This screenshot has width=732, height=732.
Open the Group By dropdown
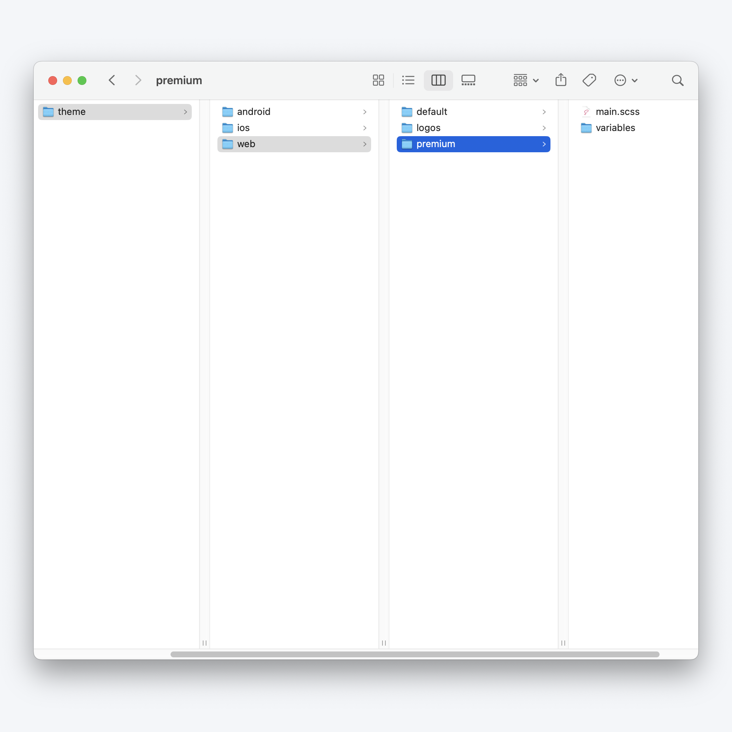(x=526, y=80)
